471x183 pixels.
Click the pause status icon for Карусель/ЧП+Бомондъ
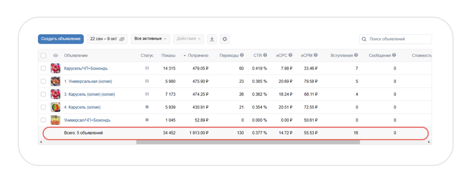coord(147,68)
